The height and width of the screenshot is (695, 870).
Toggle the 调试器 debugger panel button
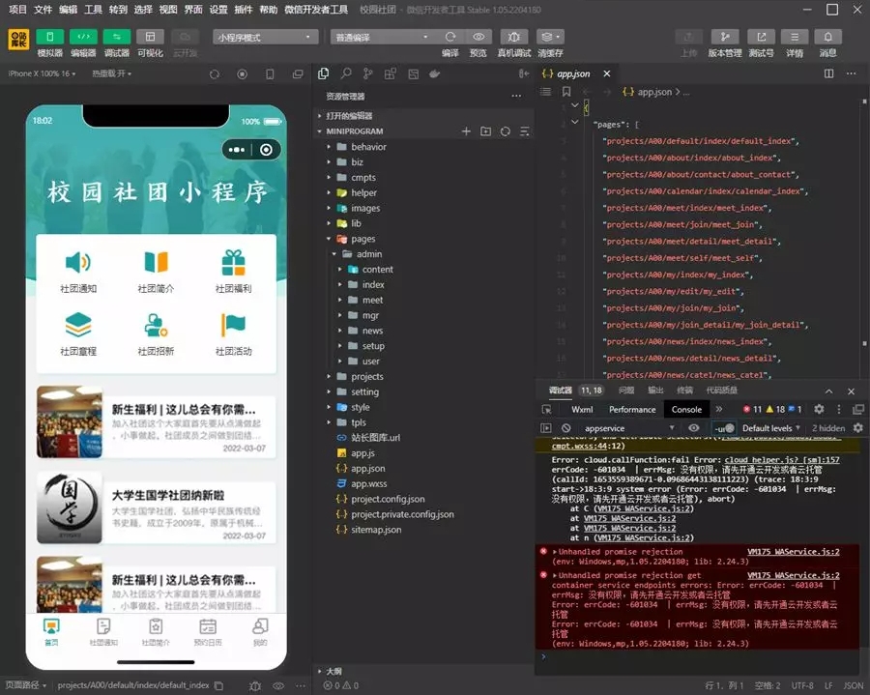pyautogui.click(x=117, y=38)
